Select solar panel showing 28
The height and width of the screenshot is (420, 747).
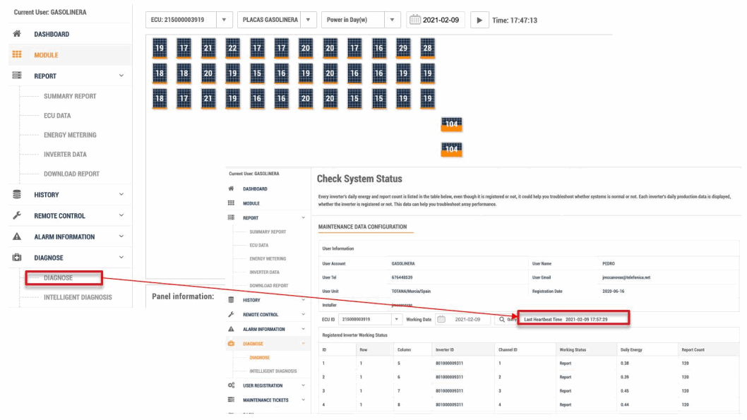pyautogui.click(x=427, y=49)
